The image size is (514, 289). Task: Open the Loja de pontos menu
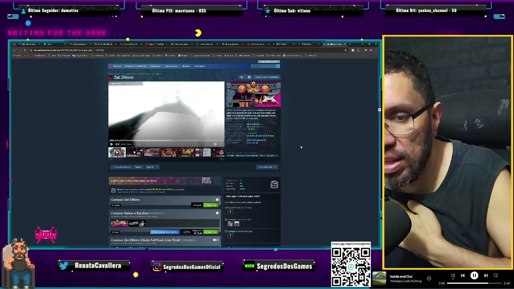pos(171,66)
